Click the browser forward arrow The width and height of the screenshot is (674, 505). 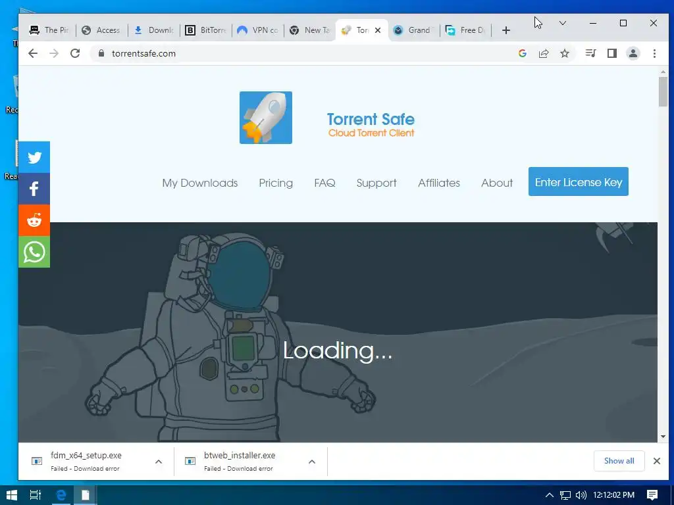(54, 53)
